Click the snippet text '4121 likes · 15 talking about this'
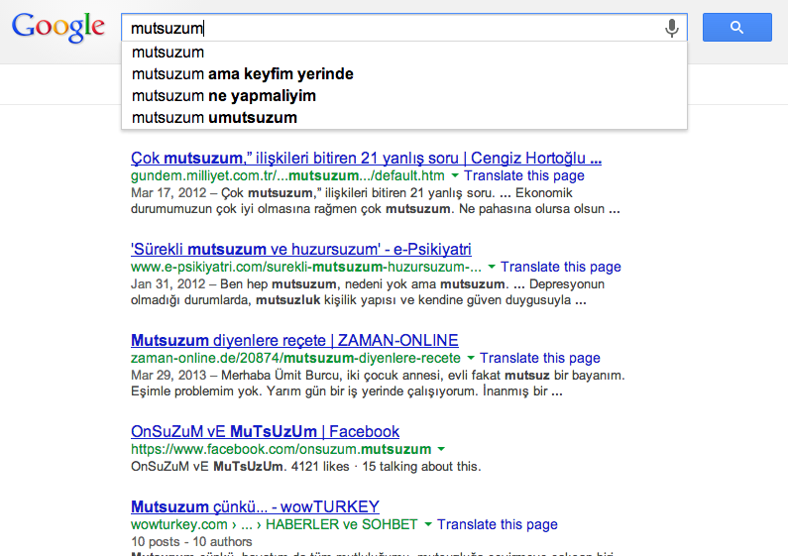Viewport: 788px width, 556px height. 386,467
